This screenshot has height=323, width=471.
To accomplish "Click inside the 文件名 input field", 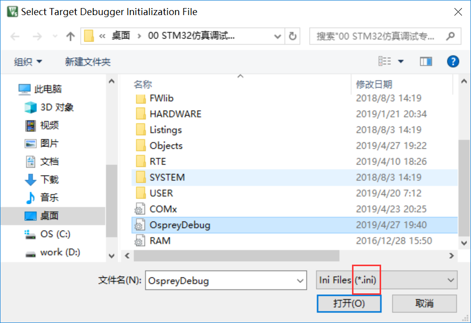I will [226, 280].
